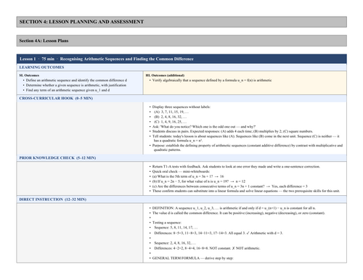Viewport: 363px width, 280px height.
Task: Click 'Purpose: establish the defining property' bullet
Action: pyautogui.click(x=247, y=147)
